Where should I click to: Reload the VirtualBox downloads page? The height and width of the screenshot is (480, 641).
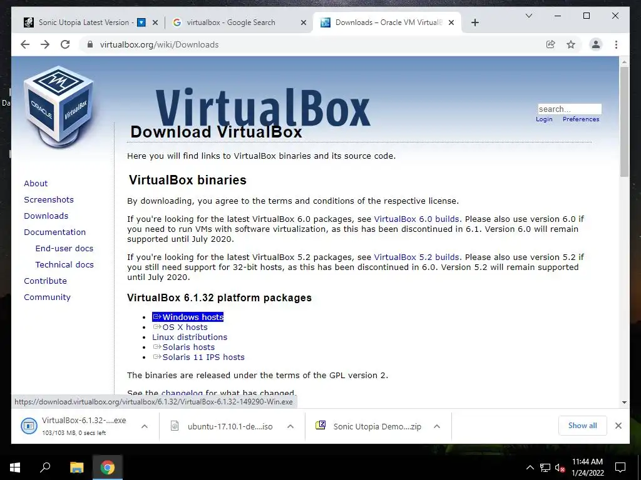65,44
